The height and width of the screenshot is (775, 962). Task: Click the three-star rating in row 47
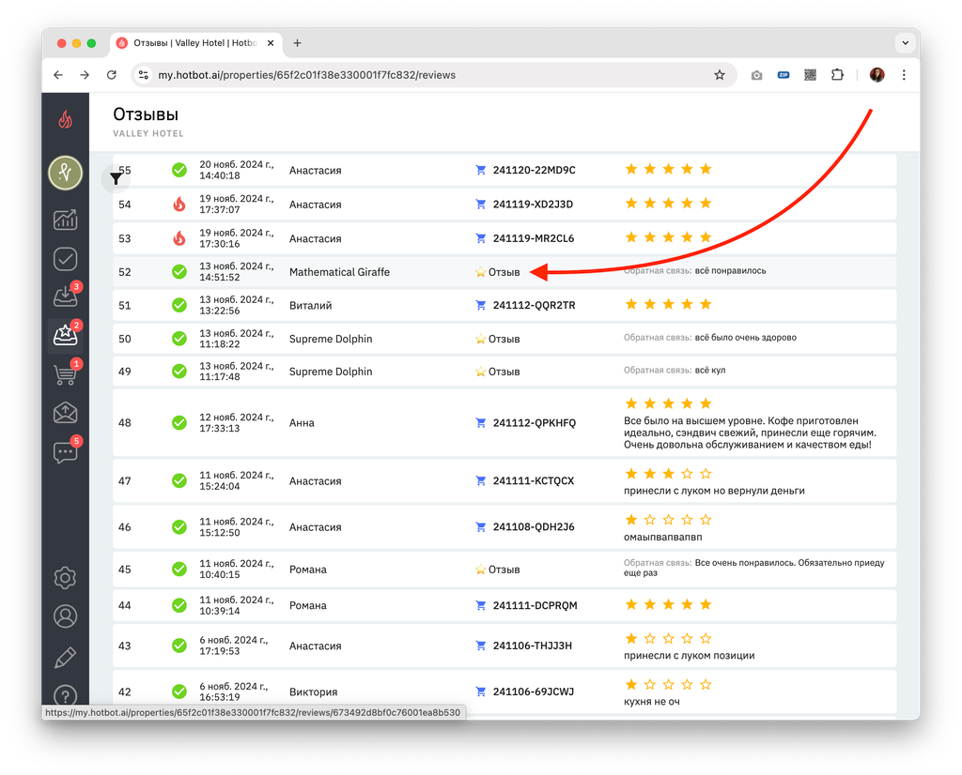click(x=668, y=474)
